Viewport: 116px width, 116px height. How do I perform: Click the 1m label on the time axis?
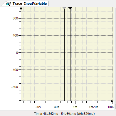75,107
